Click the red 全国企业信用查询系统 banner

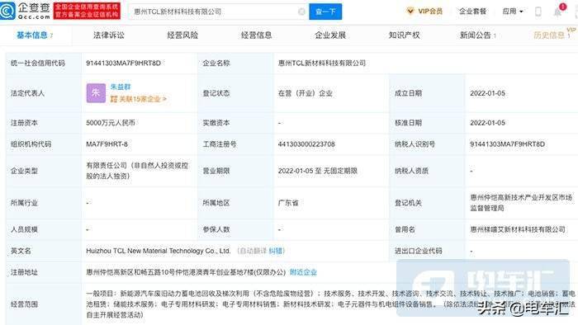tap(87, 11)
